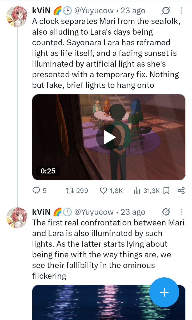Open three-dot menu on first tweet
192x320 pixels.
coord(181,11)
